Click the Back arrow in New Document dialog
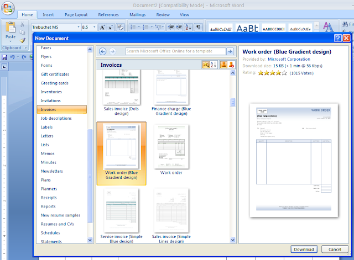 point(102,51)
